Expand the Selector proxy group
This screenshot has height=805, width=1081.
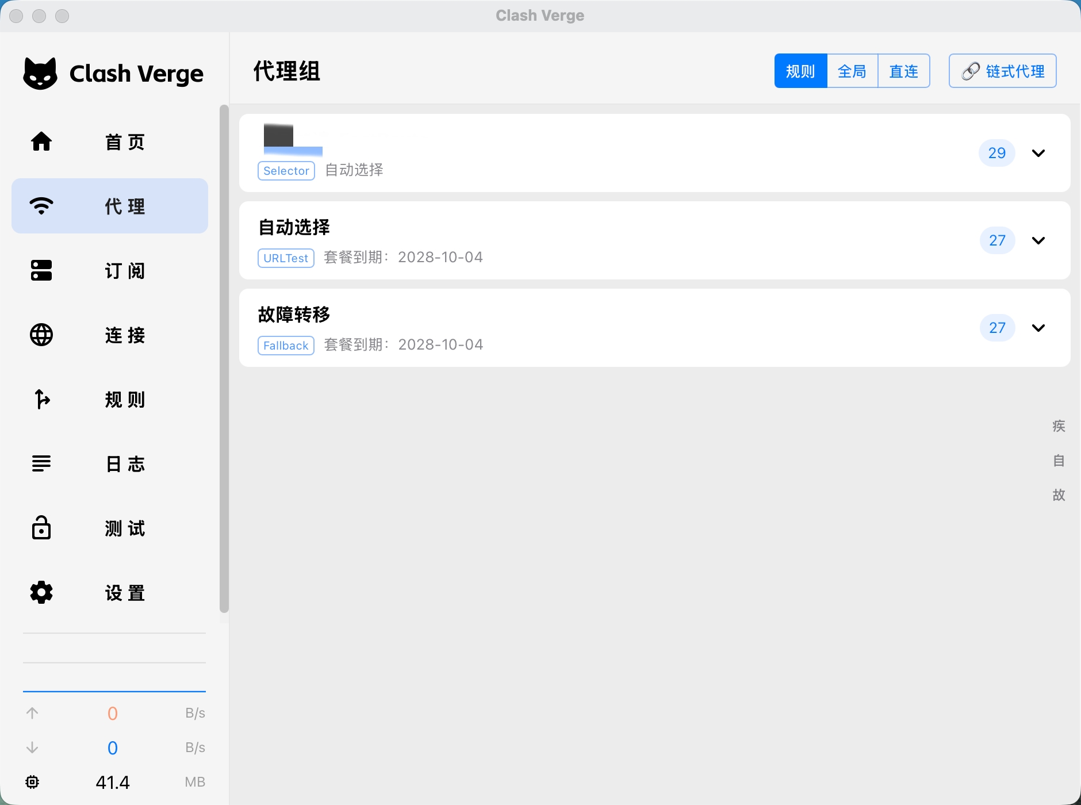pyautogui.click(x=1038, y=153)
